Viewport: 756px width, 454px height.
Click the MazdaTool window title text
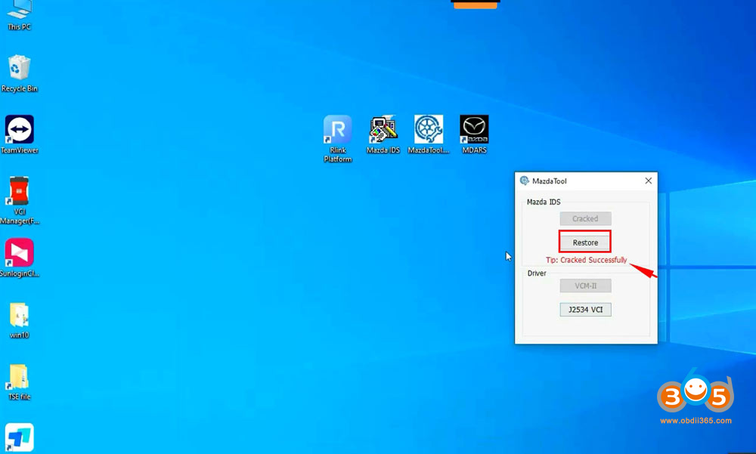coord(550,181)
